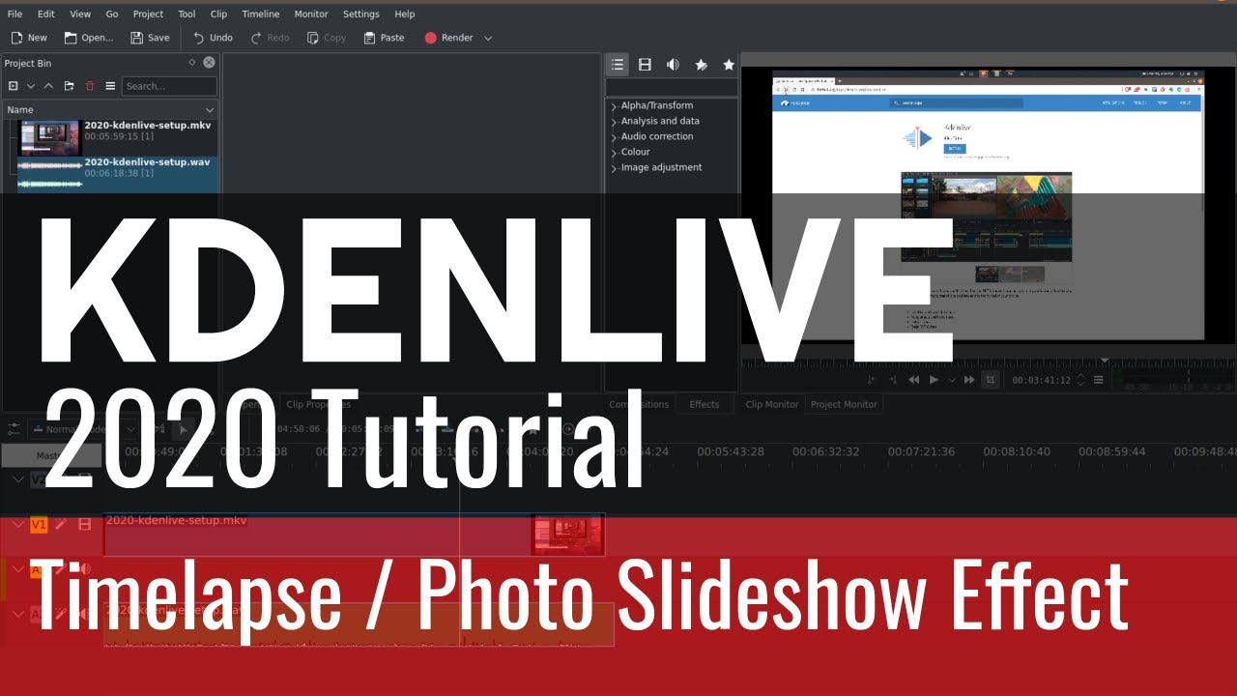The width and height of the screenshot is (1237, 696).
Task: Click the Set Zone In icon on monitor
Action: (x=873, y=380)
